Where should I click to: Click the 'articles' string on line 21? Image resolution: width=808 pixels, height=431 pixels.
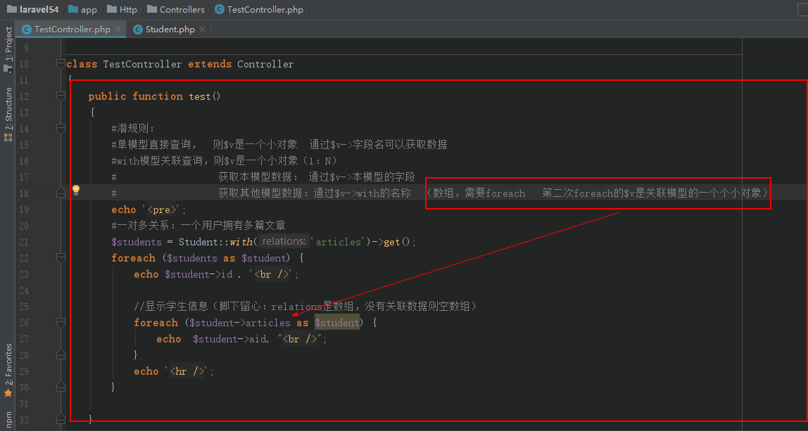(x=338, y=242)
